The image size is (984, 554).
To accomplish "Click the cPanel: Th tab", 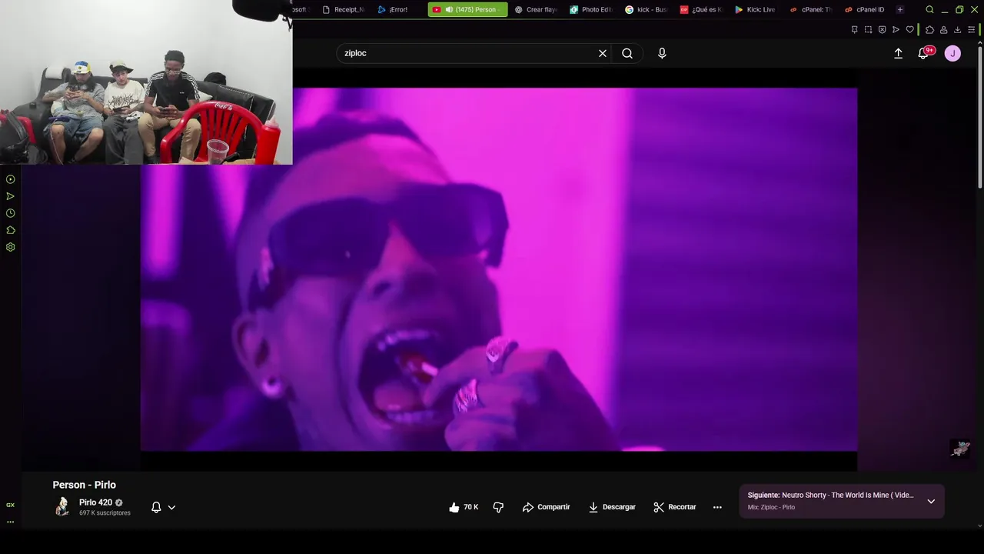I will coord(810,9).
